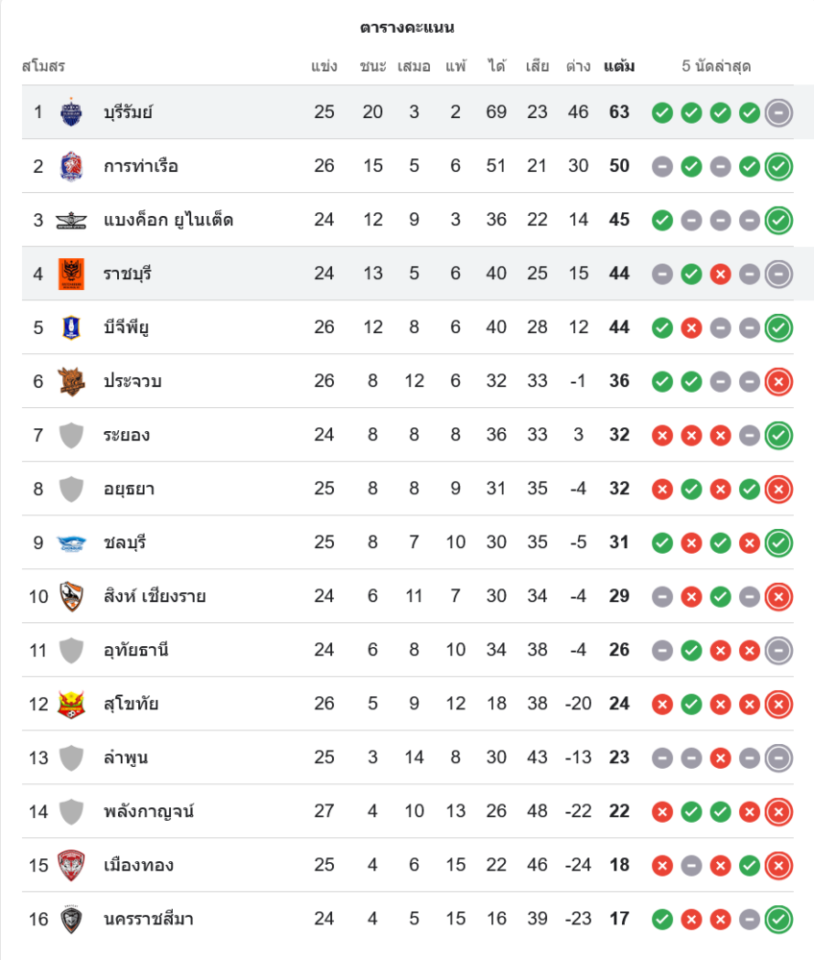The image size is (814, 960).
Task: Open the พลังกาญจน์ team link
Action: click(x=149, y=811)
